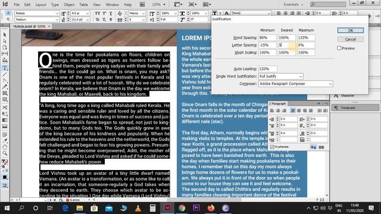Screen dimensions: 381x214
Task: Select the Gap tool
Action: pyautogui.click(x=5, y=53)
